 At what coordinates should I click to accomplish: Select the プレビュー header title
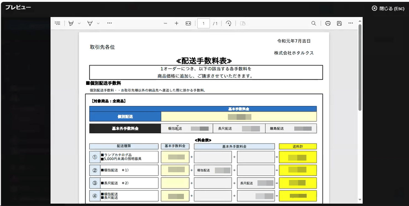19,7
